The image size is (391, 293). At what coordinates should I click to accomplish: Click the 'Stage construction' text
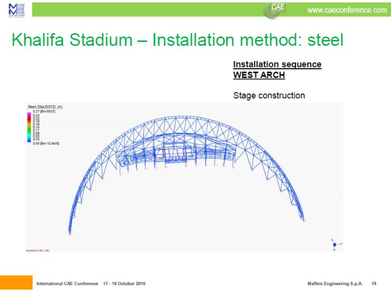[269, 96]
